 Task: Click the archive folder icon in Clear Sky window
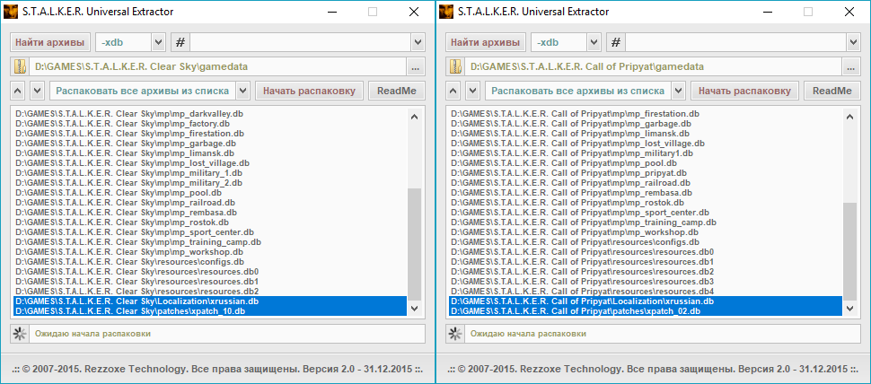click(x=20, y=66)
